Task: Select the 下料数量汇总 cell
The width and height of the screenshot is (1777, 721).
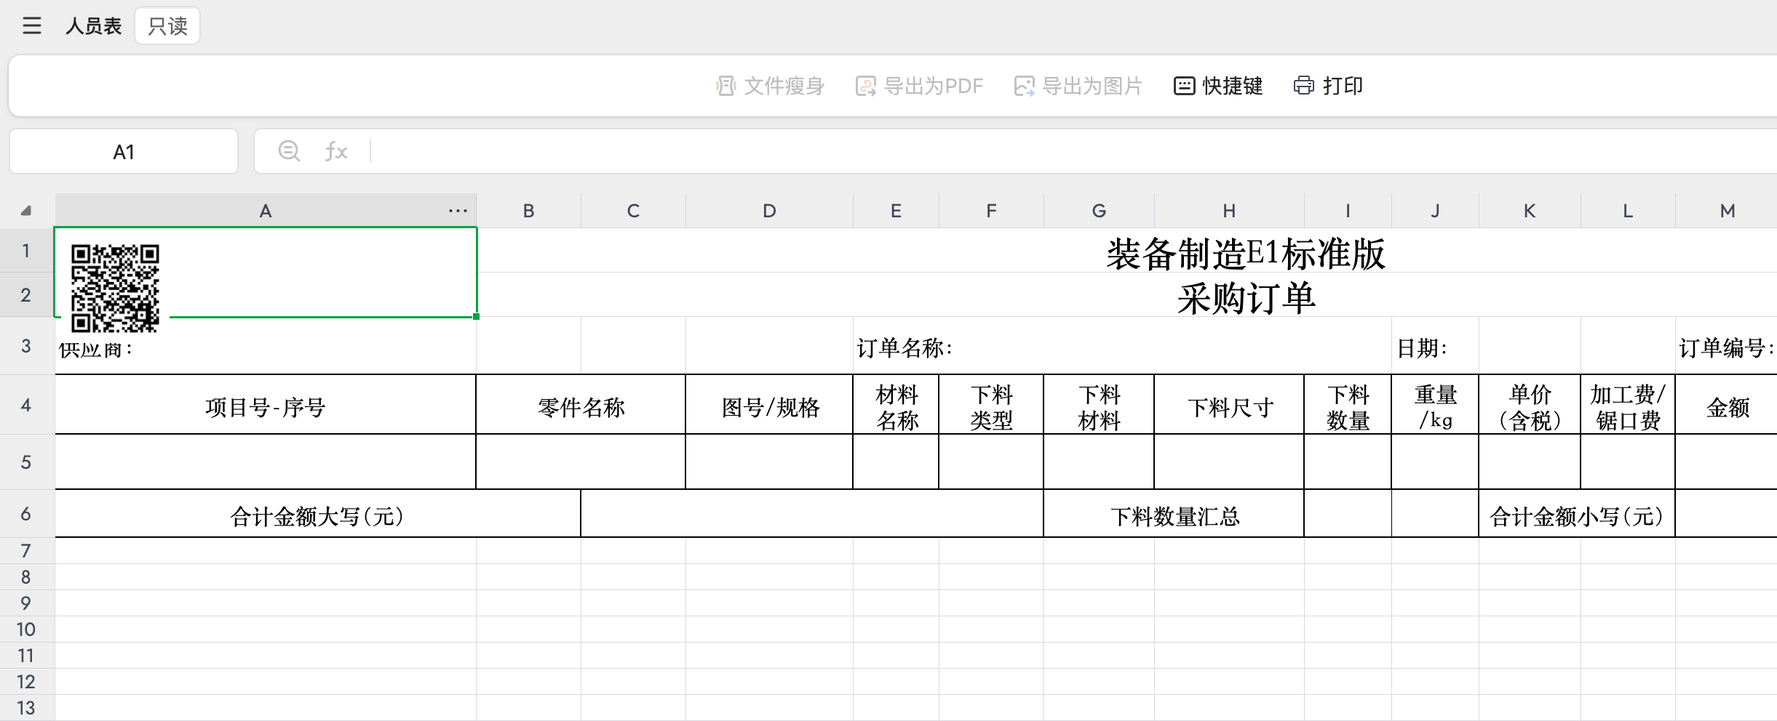Action: point(1174,515)
